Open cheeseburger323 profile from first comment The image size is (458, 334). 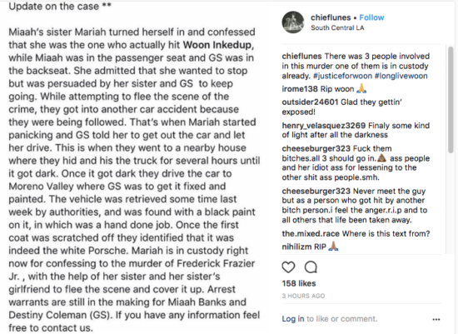316,148
